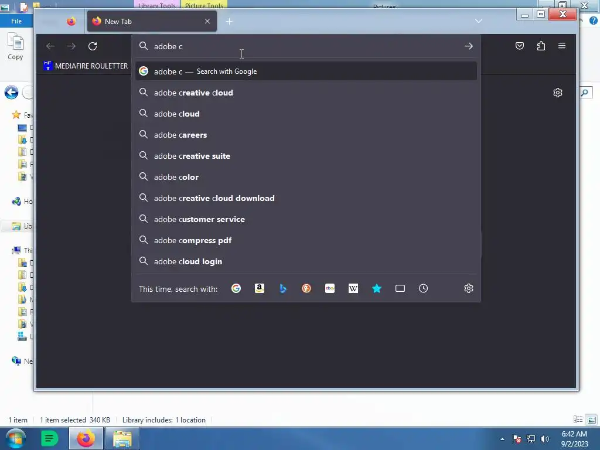The width and height of the screenshot is (600, 450).
Task: Search bookmarks with the star icon
Action: pos(377,288)
